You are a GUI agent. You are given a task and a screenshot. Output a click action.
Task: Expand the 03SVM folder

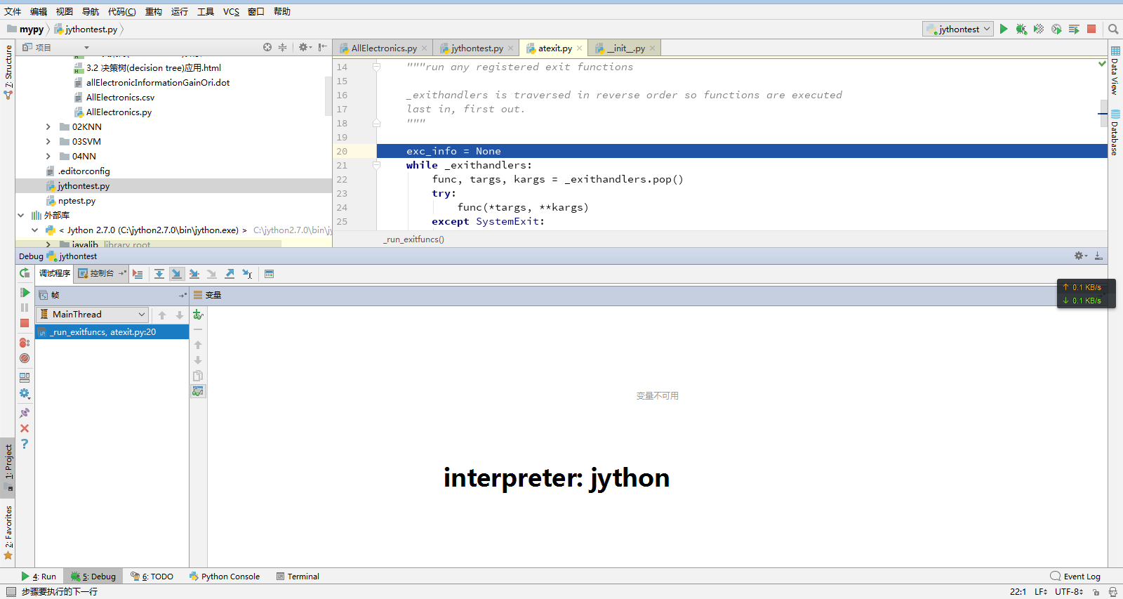click(48, 142)
